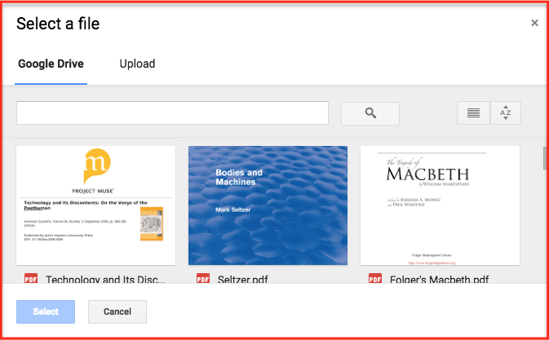Open the Upload tab
This screenshot has height=340, width=549.
(137, 64)
